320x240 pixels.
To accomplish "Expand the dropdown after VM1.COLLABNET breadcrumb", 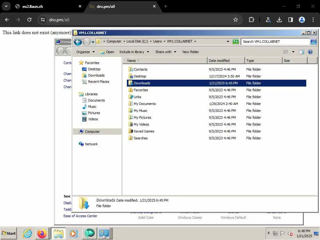I will pos(195,41).
